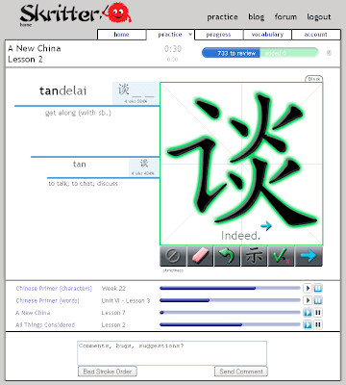Click the Week 22 label
346x385 pixels.
[x=113, y=289]
